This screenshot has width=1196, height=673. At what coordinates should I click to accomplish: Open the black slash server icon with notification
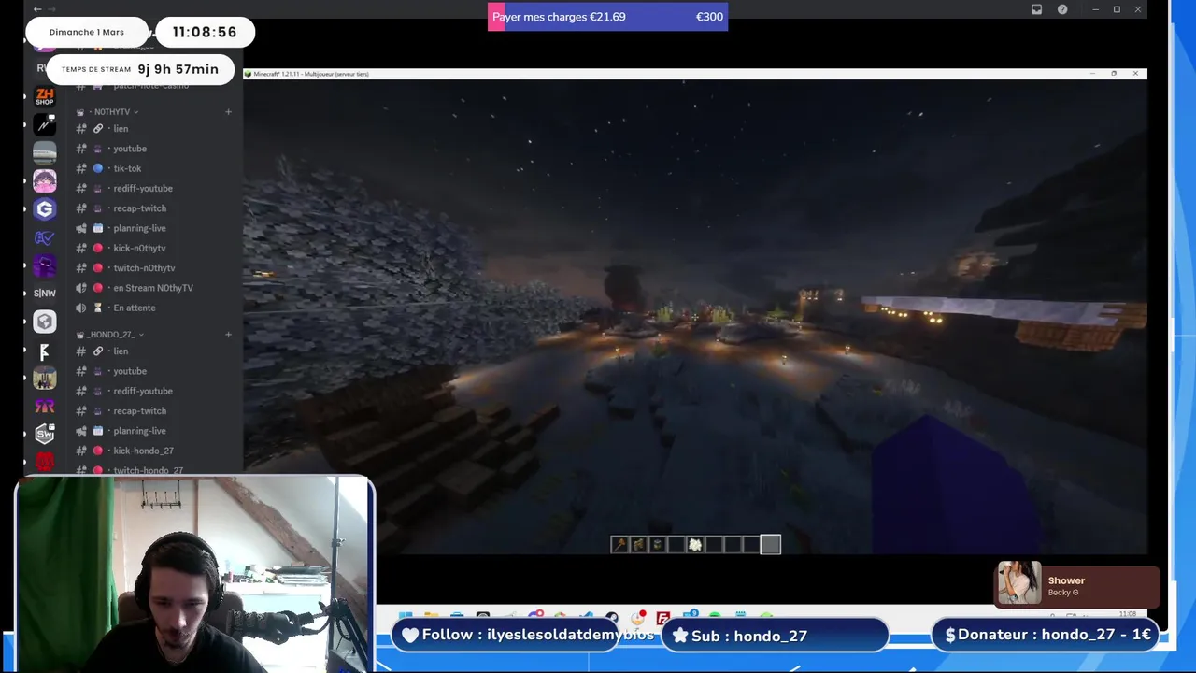point(44,124)
